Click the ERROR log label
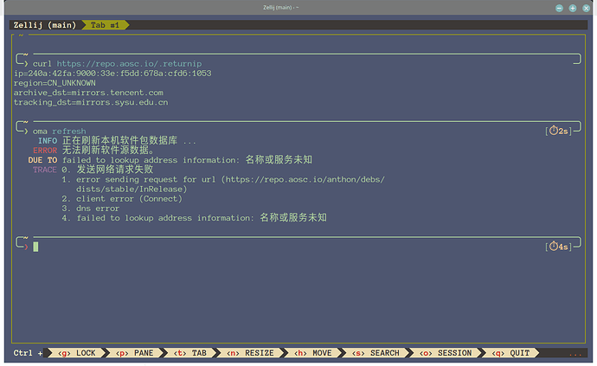The width and height of the screenshot is (597, 366). [x=45, y=151]
